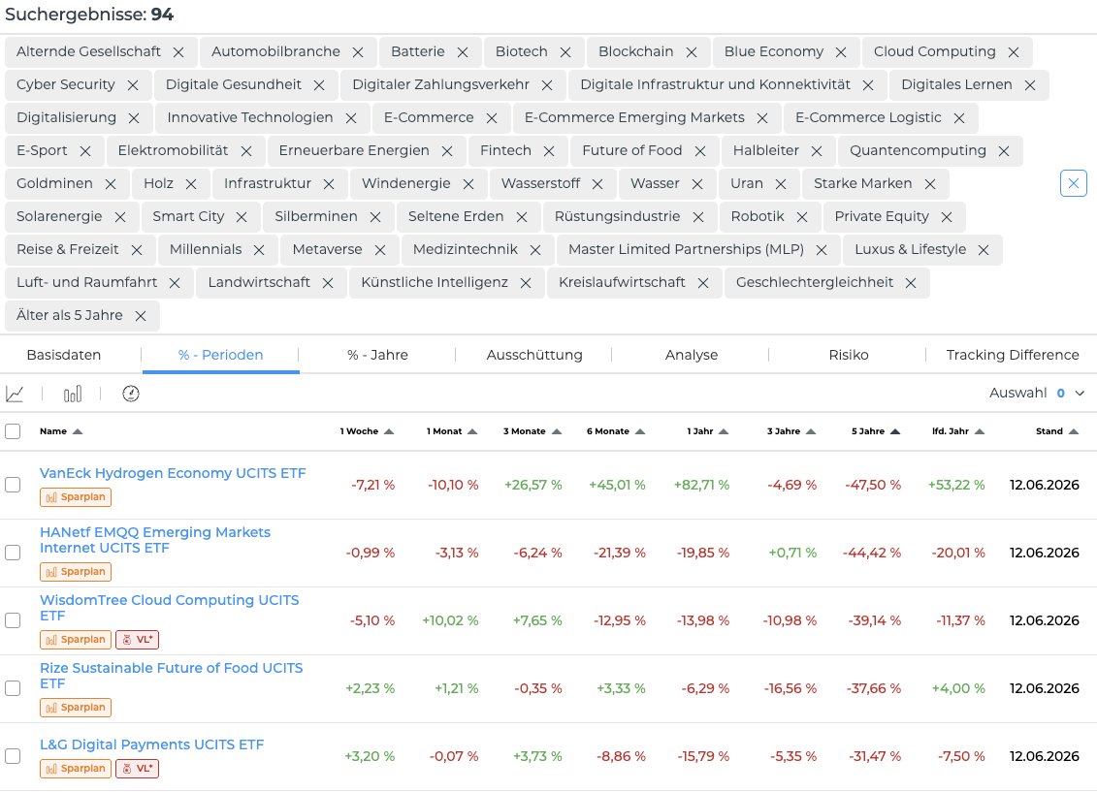Remove the Uran filter tag
Screen dimensions: 1097x792
click(781, 184)
